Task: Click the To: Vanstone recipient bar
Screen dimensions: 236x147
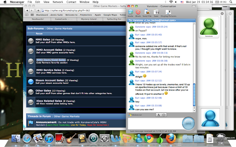Action: point(161,20)
